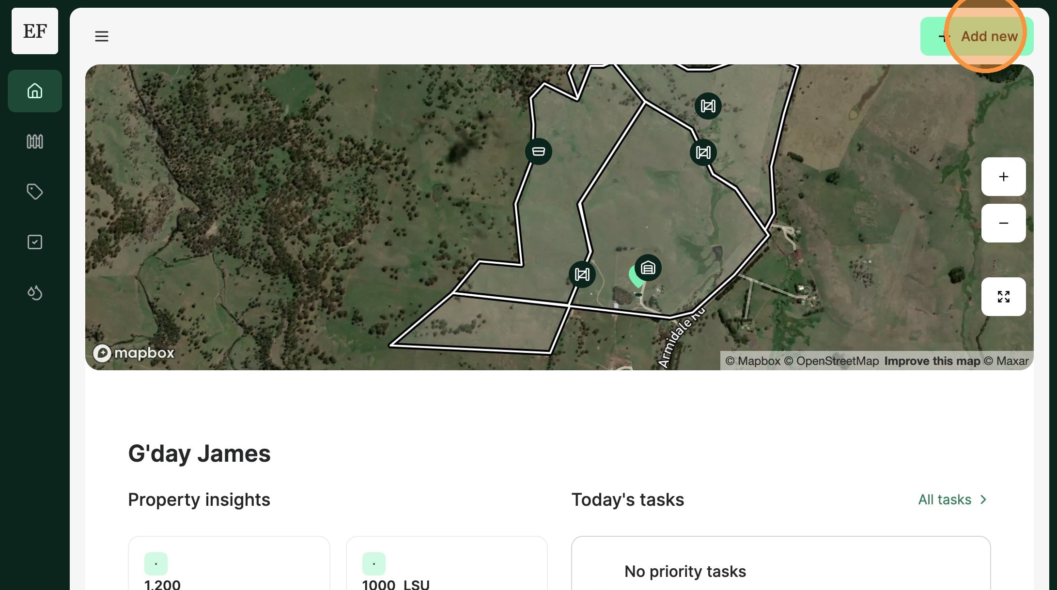Zoom out the map with minus button
The image size is (1057, 590).
coord(1003,223)
